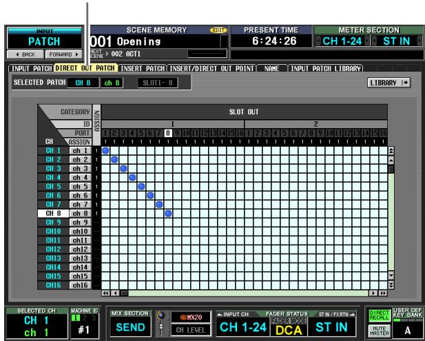Click fader status CH 1-24
The height and width of the screenshot is (341, 425).
pos(243,327)
